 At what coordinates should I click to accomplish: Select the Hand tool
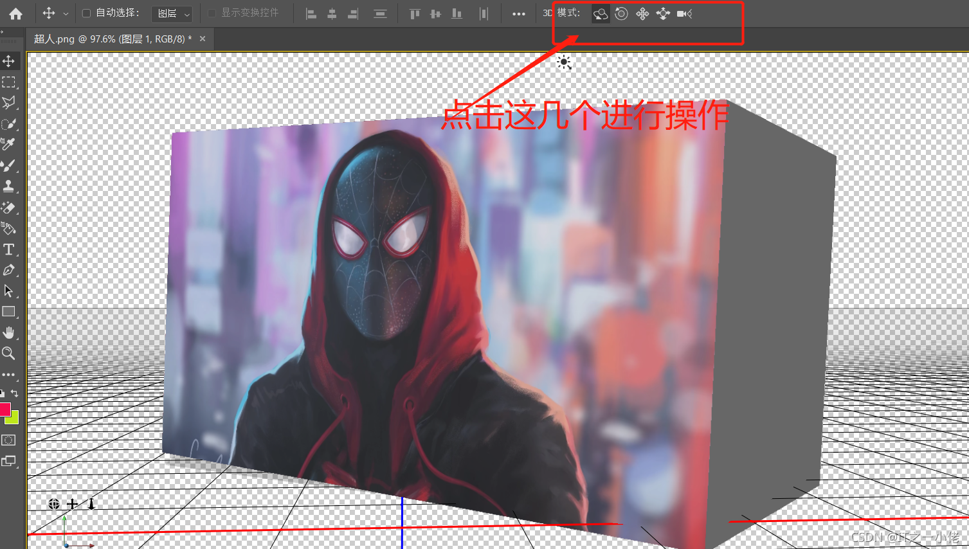(9, 332)
